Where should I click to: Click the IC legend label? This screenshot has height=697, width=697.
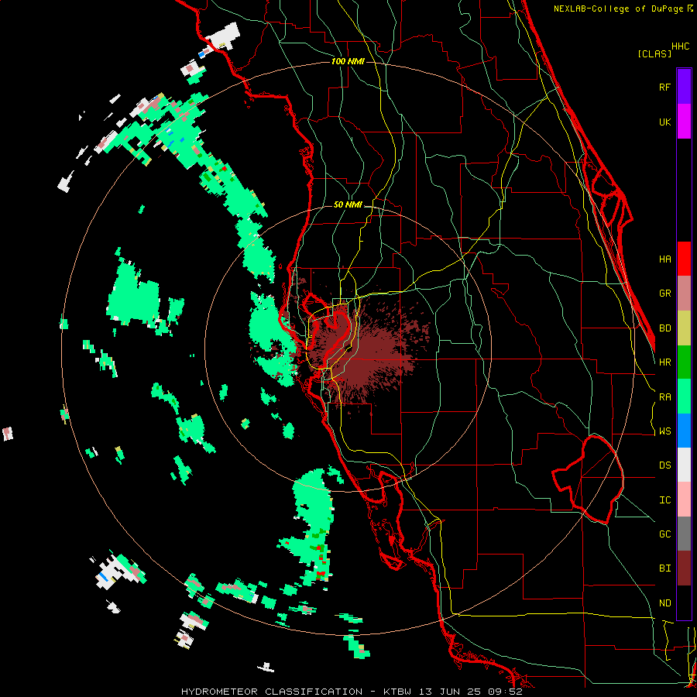pos(665,500)
